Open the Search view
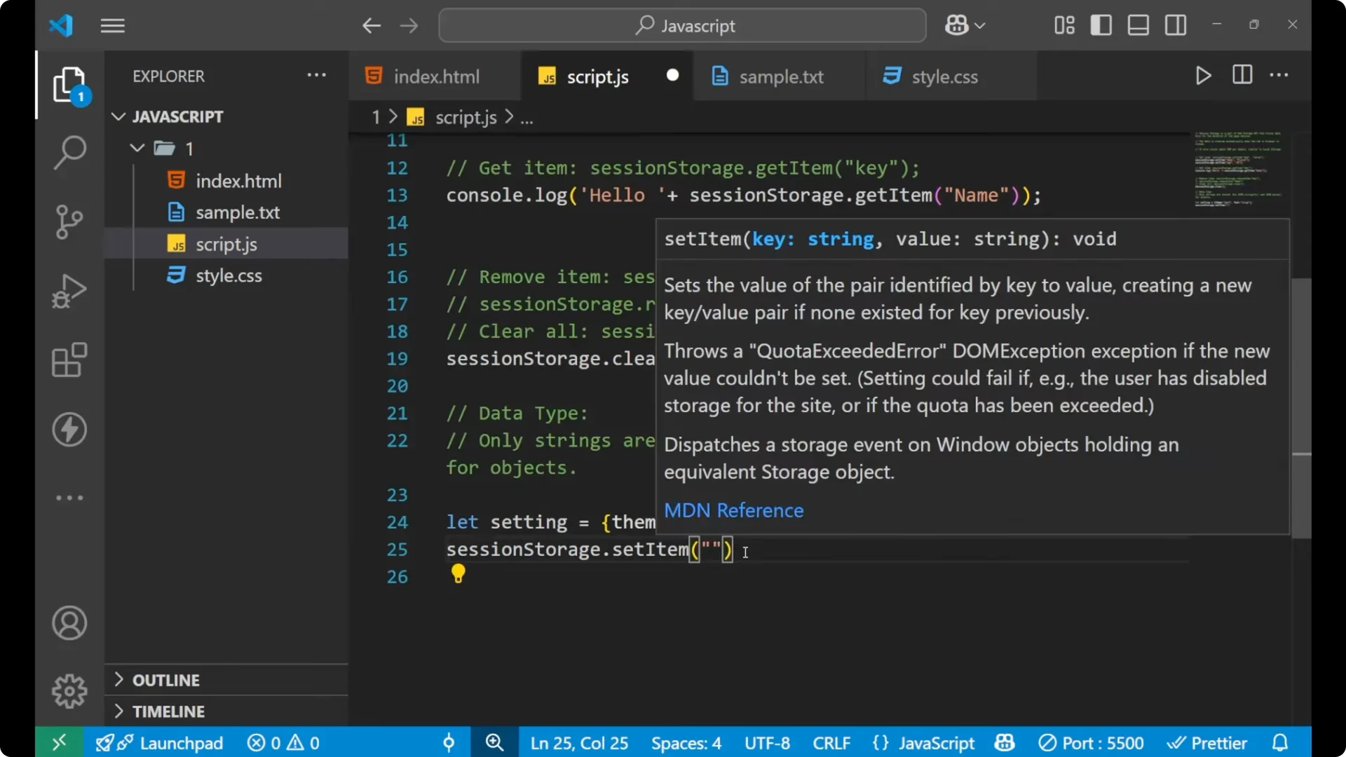This screenshot has height=757, width=1346. [x=69, y=152]
